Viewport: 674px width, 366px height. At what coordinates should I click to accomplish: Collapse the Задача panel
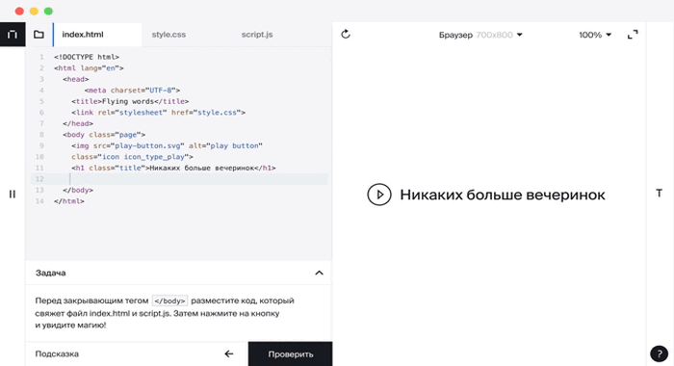(x=319, y=273)
